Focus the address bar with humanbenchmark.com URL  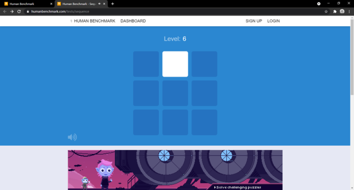[176, 12]
